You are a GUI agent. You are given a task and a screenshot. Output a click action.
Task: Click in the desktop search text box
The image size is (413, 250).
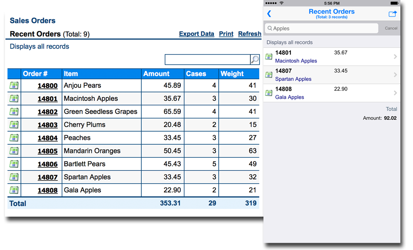tap(207, 59)
